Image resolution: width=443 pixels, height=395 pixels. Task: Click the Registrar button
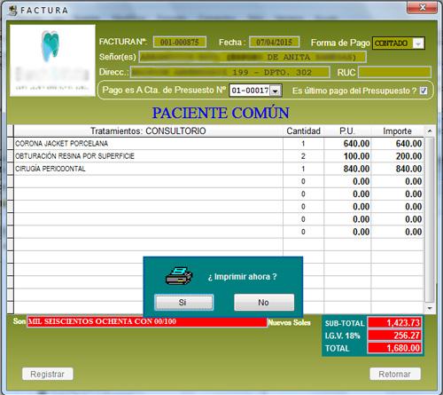point(48,374)
